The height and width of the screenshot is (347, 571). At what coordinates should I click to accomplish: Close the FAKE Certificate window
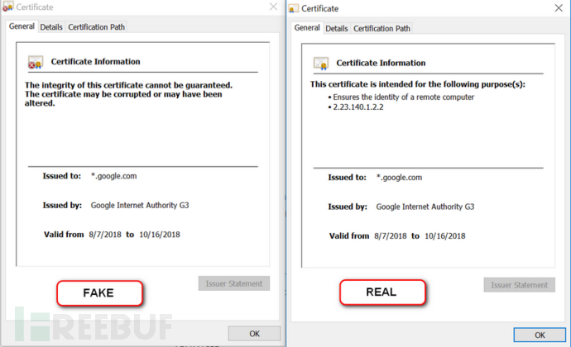pyautogui.click(x=273, y=7)
